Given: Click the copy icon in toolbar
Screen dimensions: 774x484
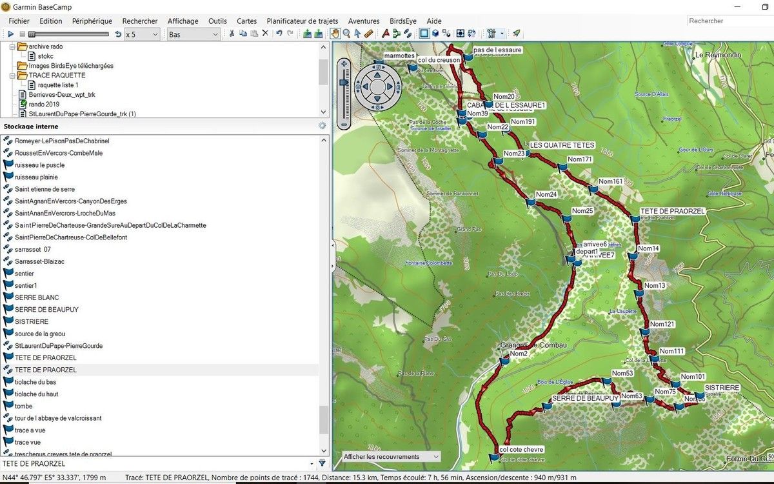Looking at the screenshot, I should click(x=243, y=34).
